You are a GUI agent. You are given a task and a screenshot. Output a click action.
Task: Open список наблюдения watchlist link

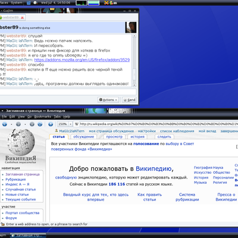177,131
